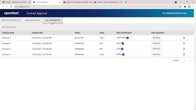Select the Contract 4 name cell

click(x=6, y=43)
